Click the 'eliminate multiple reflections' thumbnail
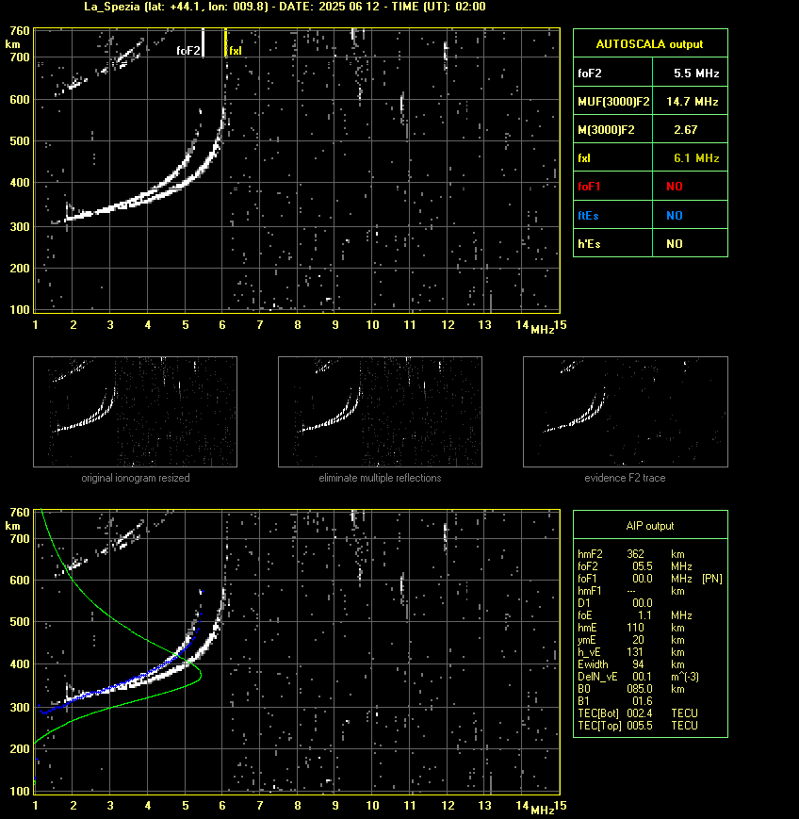 point(380,412)
